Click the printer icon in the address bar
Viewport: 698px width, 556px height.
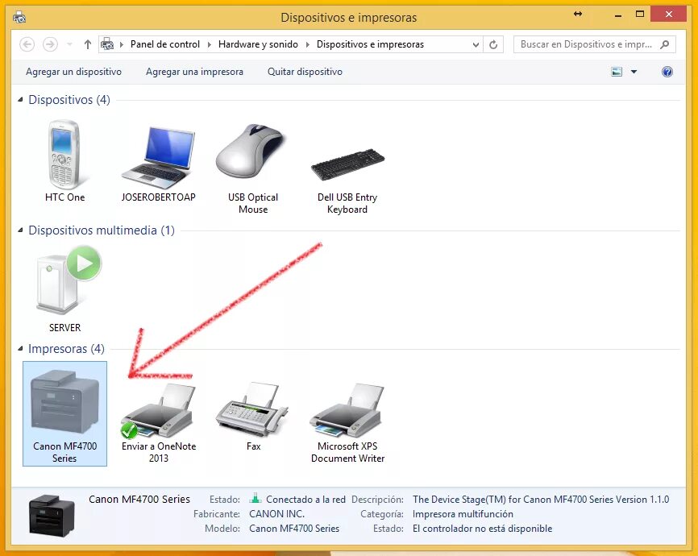(x=107, y=44)
